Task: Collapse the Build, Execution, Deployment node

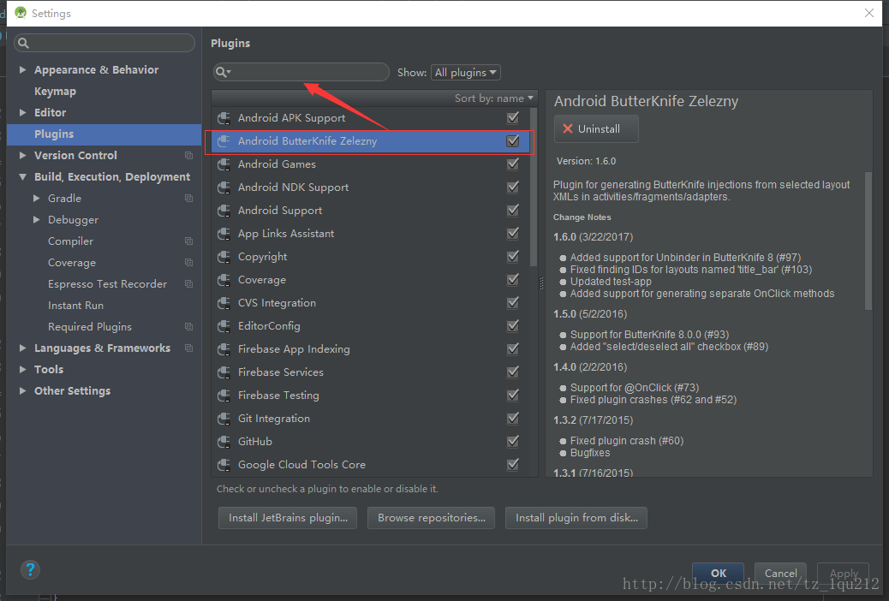Action: pos(22,177)
